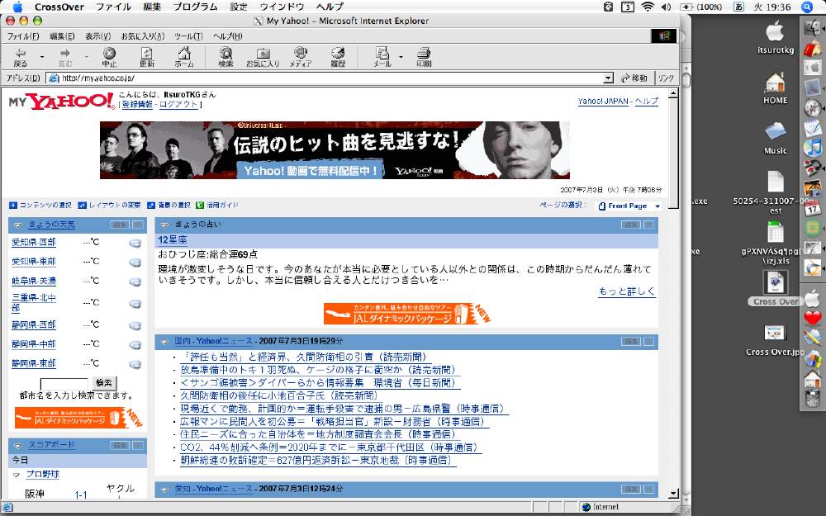
Task: Click the Mail (メール) toolbar icon
Action: (x=382, y=58)
